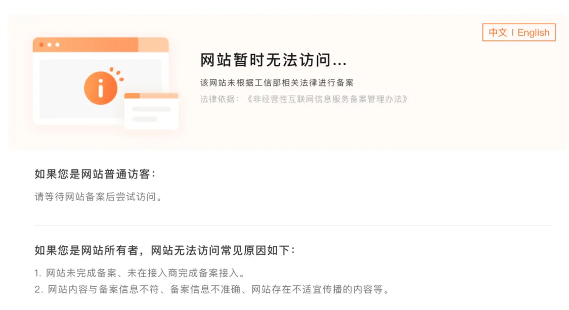
Task: Click the separator between 中文 and English
Action: point(512,32)
